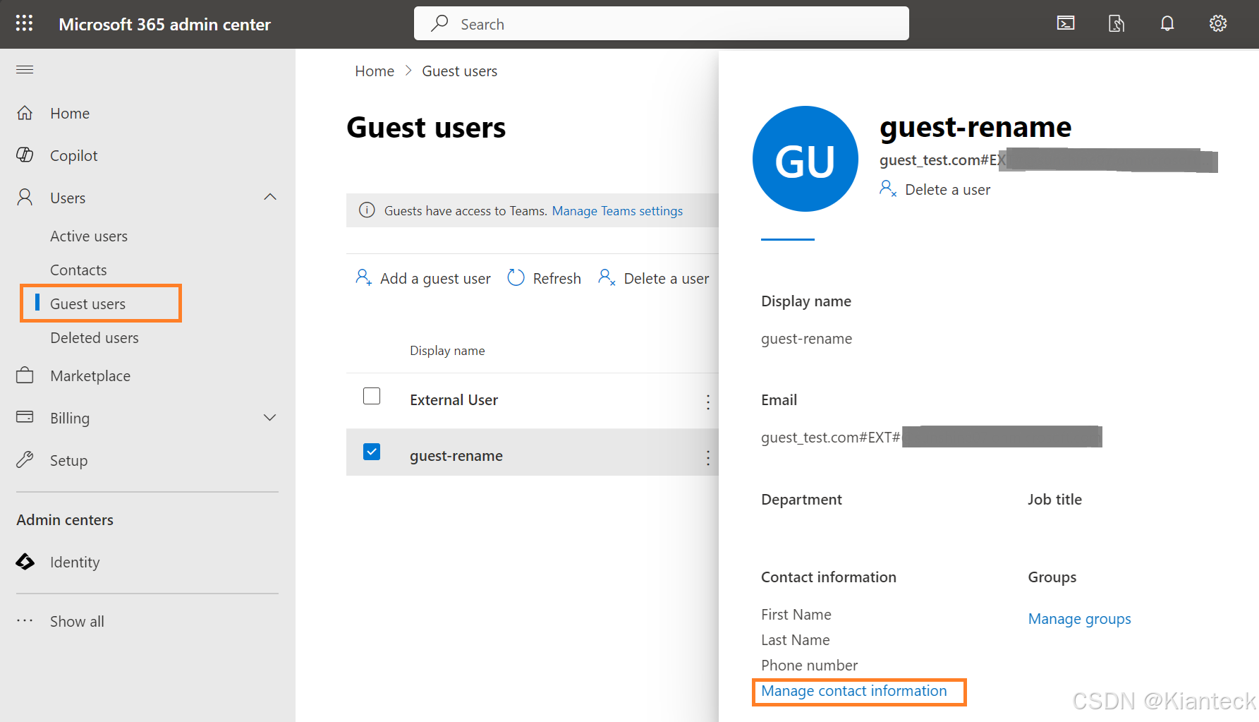Select Guest users in sidebar

coord(87,304)
